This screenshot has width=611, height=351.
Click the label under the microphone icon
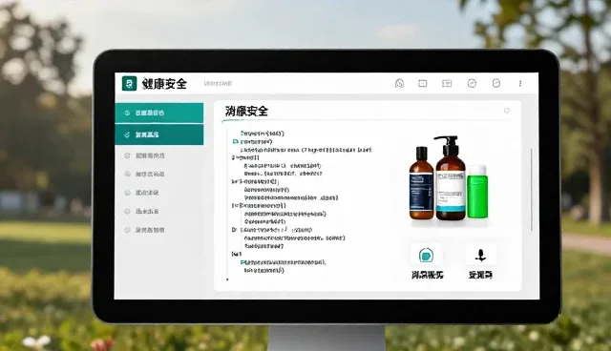click(480, 275)
